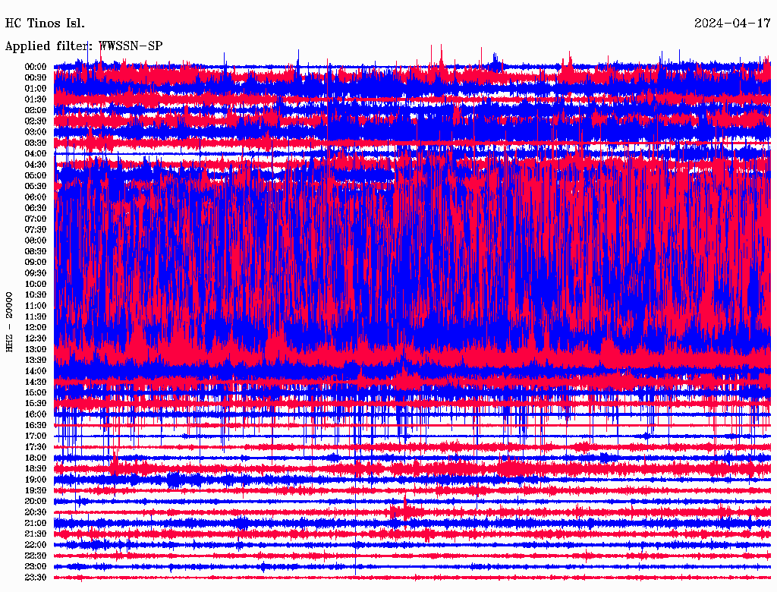
Task: Select the 03:30 time label
Action: (36, 143)
